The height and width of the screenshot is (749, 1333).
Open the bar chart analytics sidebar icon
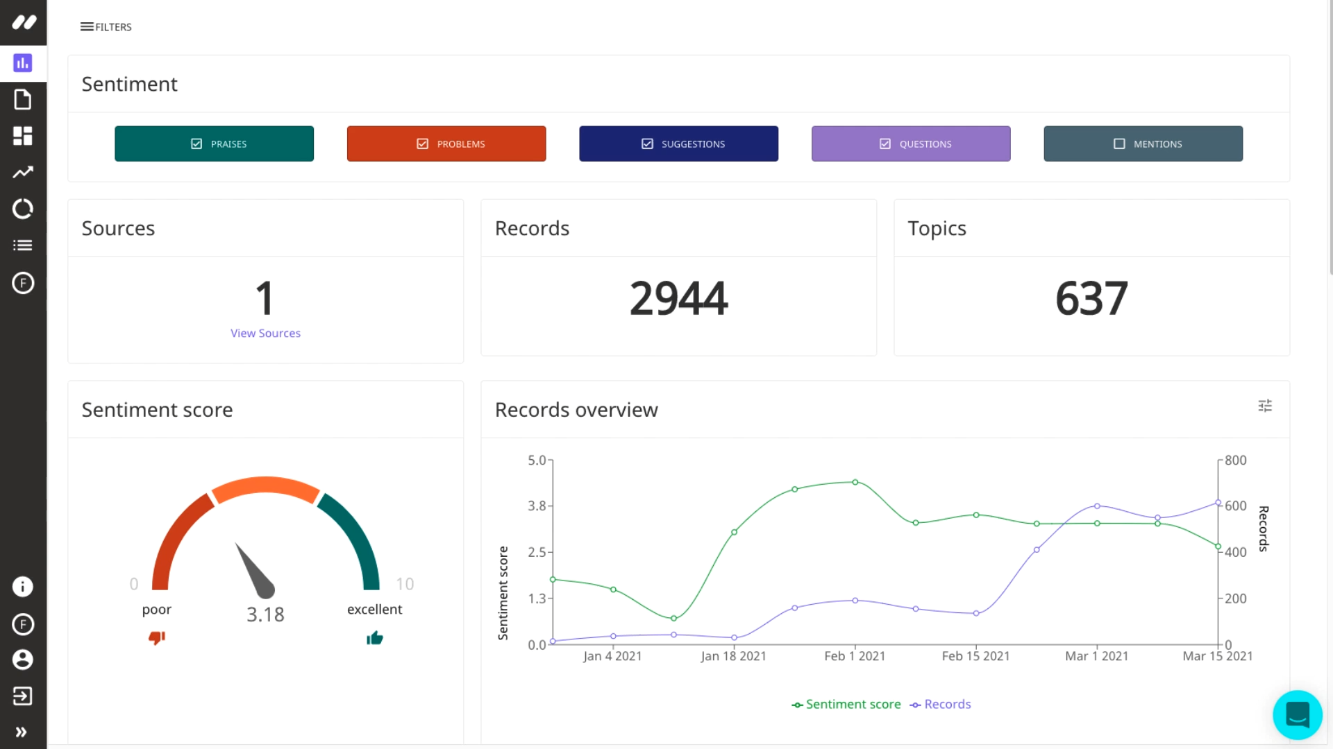pyautogui.click(x=23, y=63)
